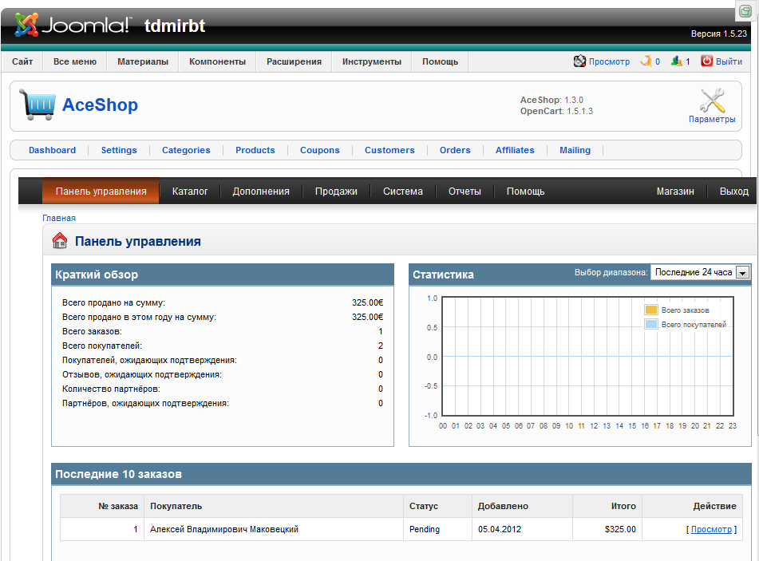
Task: Open Помощь in the dark shop menu
Action: pos(526,192)
